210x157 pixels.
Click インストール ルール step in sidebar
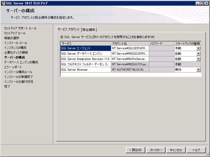tap(15, 43)
